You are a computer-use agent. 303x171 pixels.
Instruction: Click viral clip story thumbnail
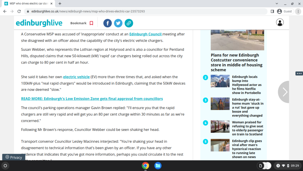220,145
